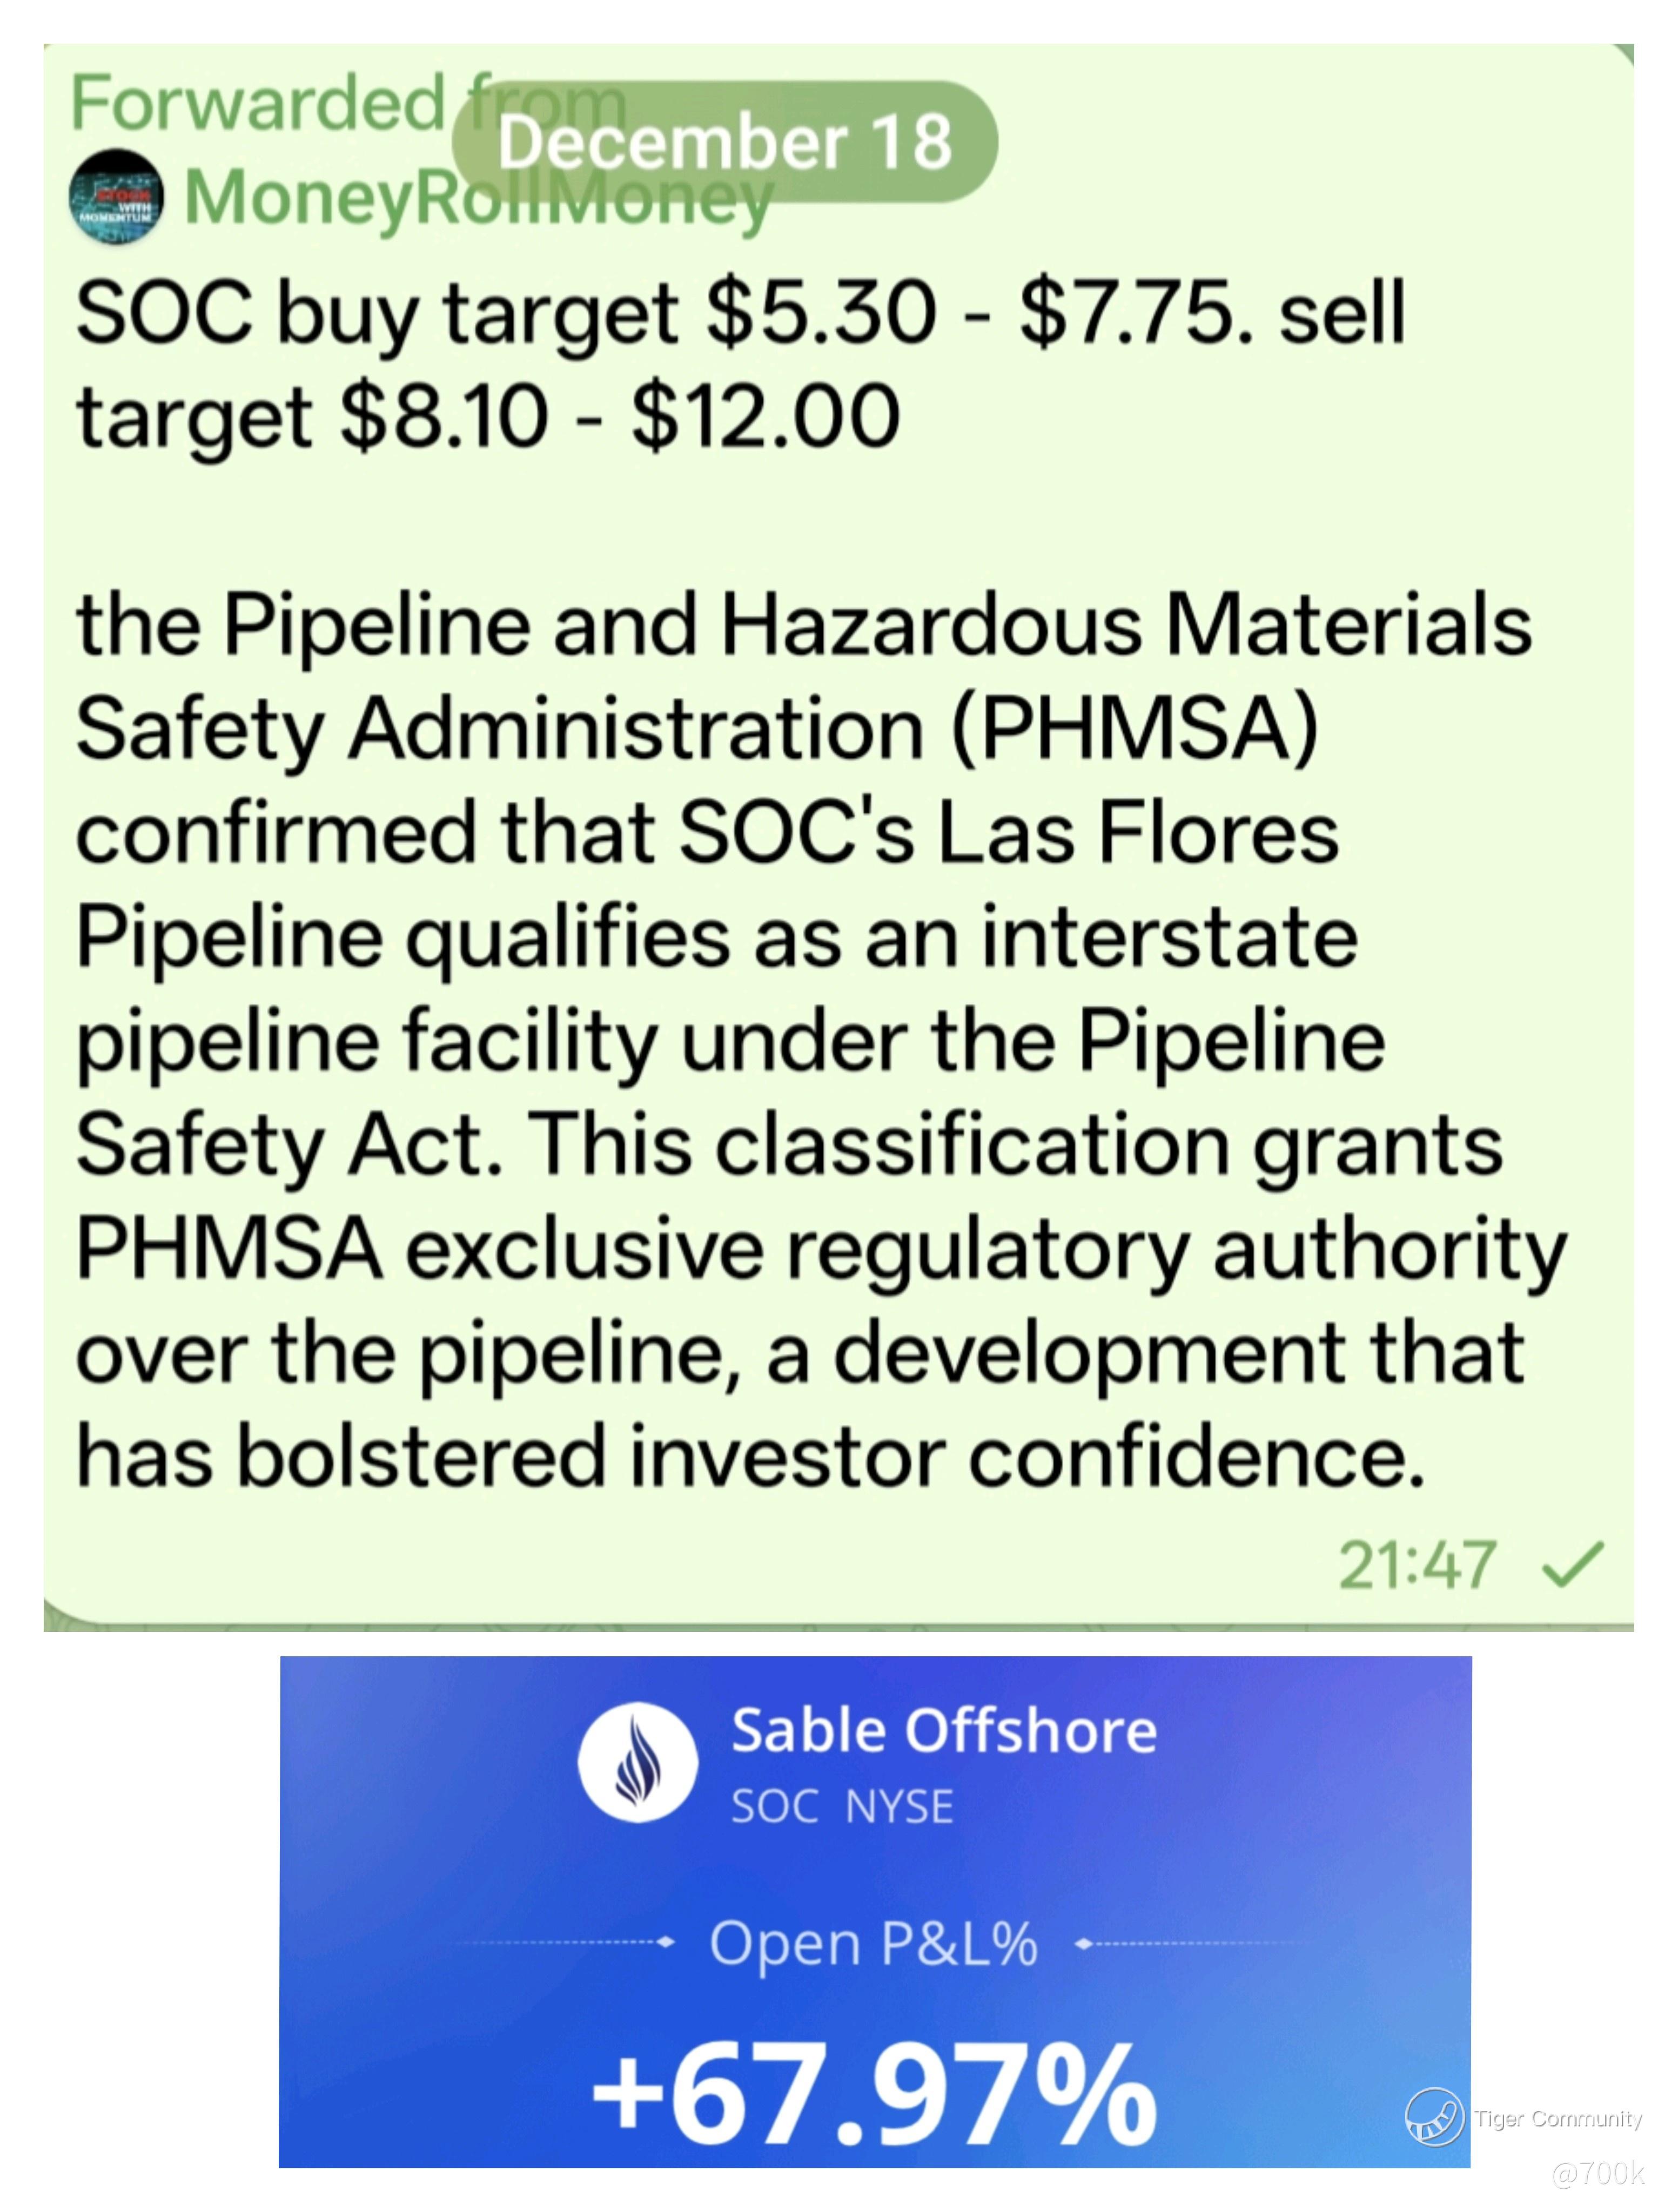Tap the December 18 date pill
Screen dimensions: 1678x2212
click(724, 141)
